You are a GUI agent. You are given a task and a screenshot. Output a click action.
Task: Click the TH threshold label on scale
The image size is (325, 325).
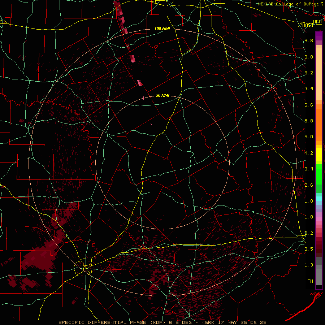310,281
